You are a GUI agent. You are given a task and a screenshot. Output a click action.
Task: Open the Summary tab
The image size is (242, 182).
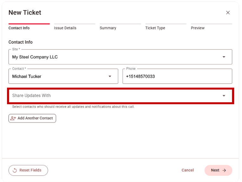point(108,28)
